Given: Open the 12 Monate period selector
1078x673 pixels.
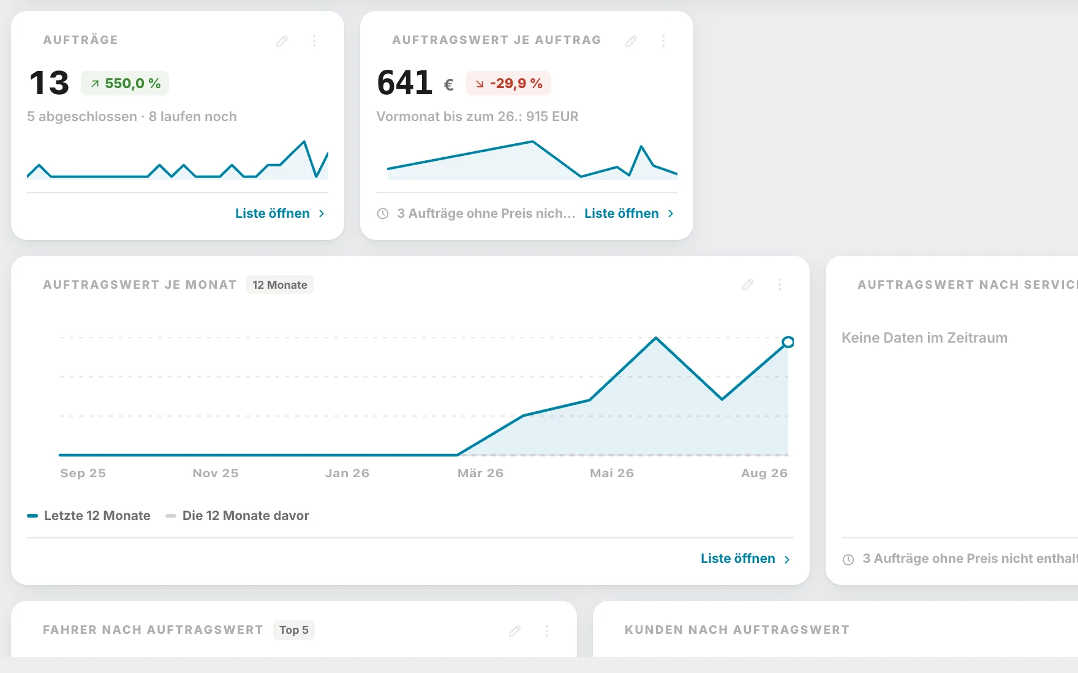Looking at the screenshot, I should pyautogui.click(x=280, y=284).
